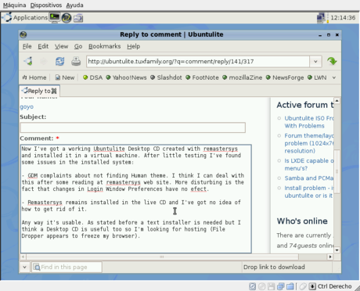Click the browser Back arrow icon
The width and height of the screenshot is (360, 291).
click(28, 61)
